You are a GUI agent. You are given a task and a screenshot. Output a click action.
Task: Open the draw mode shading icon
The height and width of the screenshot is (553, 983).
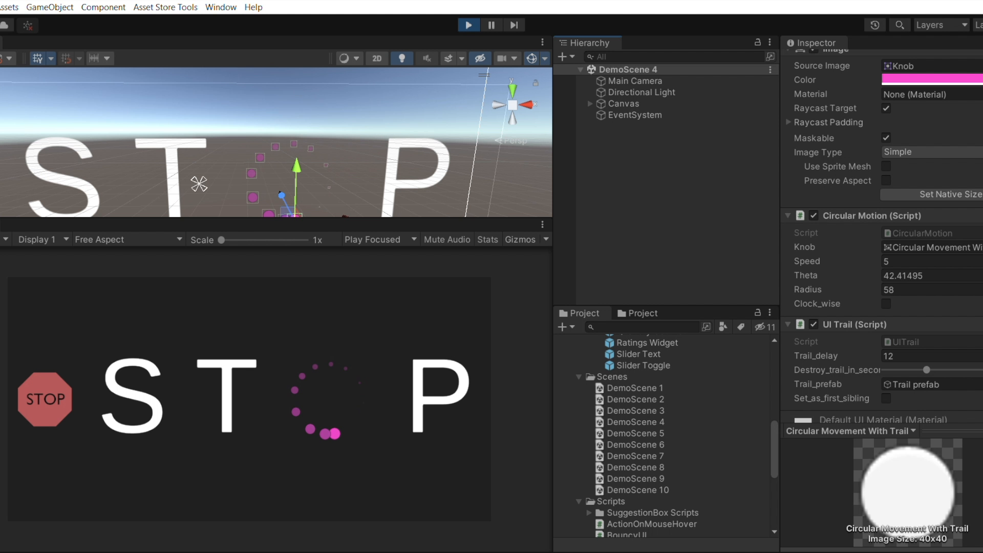[x=344, y=58]
